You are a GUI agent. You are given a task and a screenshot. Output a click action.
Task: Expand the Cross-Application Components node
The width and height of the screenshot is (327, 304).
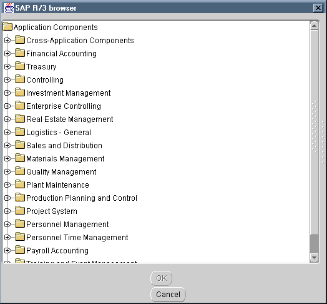[7, 41]
